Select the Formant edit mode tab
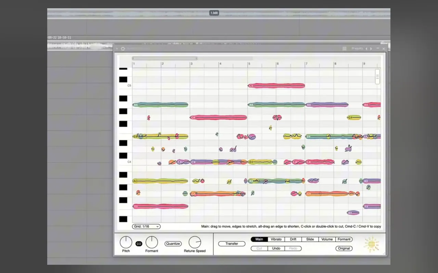Screen dimensions: 438x273 point(344,239)
